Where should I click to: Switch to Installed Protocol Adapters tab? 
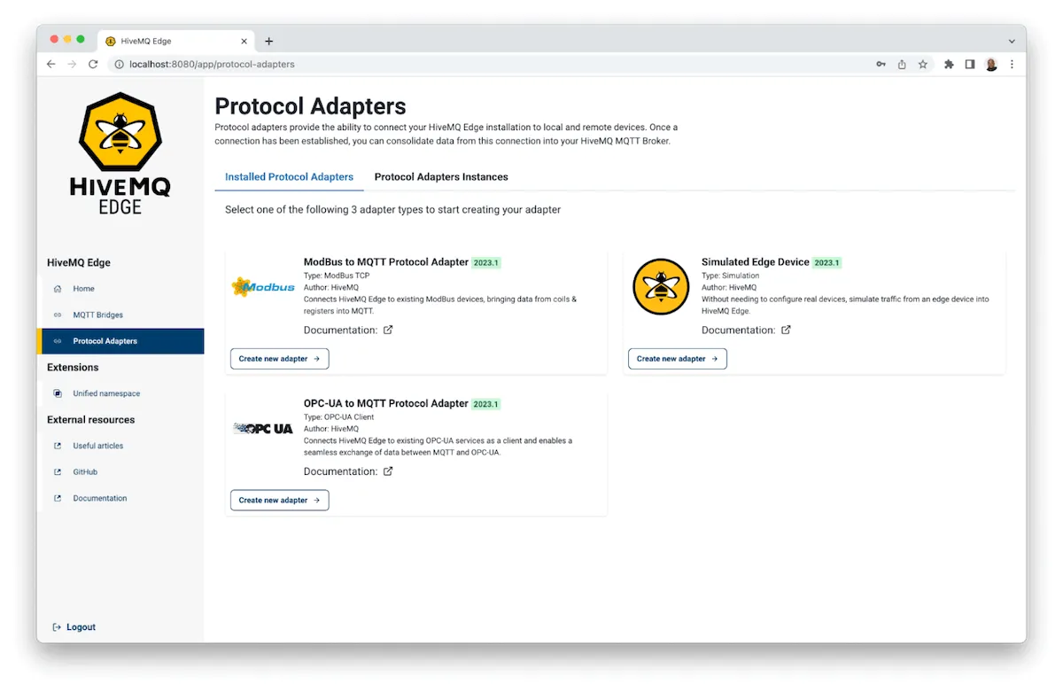(289, 177)
